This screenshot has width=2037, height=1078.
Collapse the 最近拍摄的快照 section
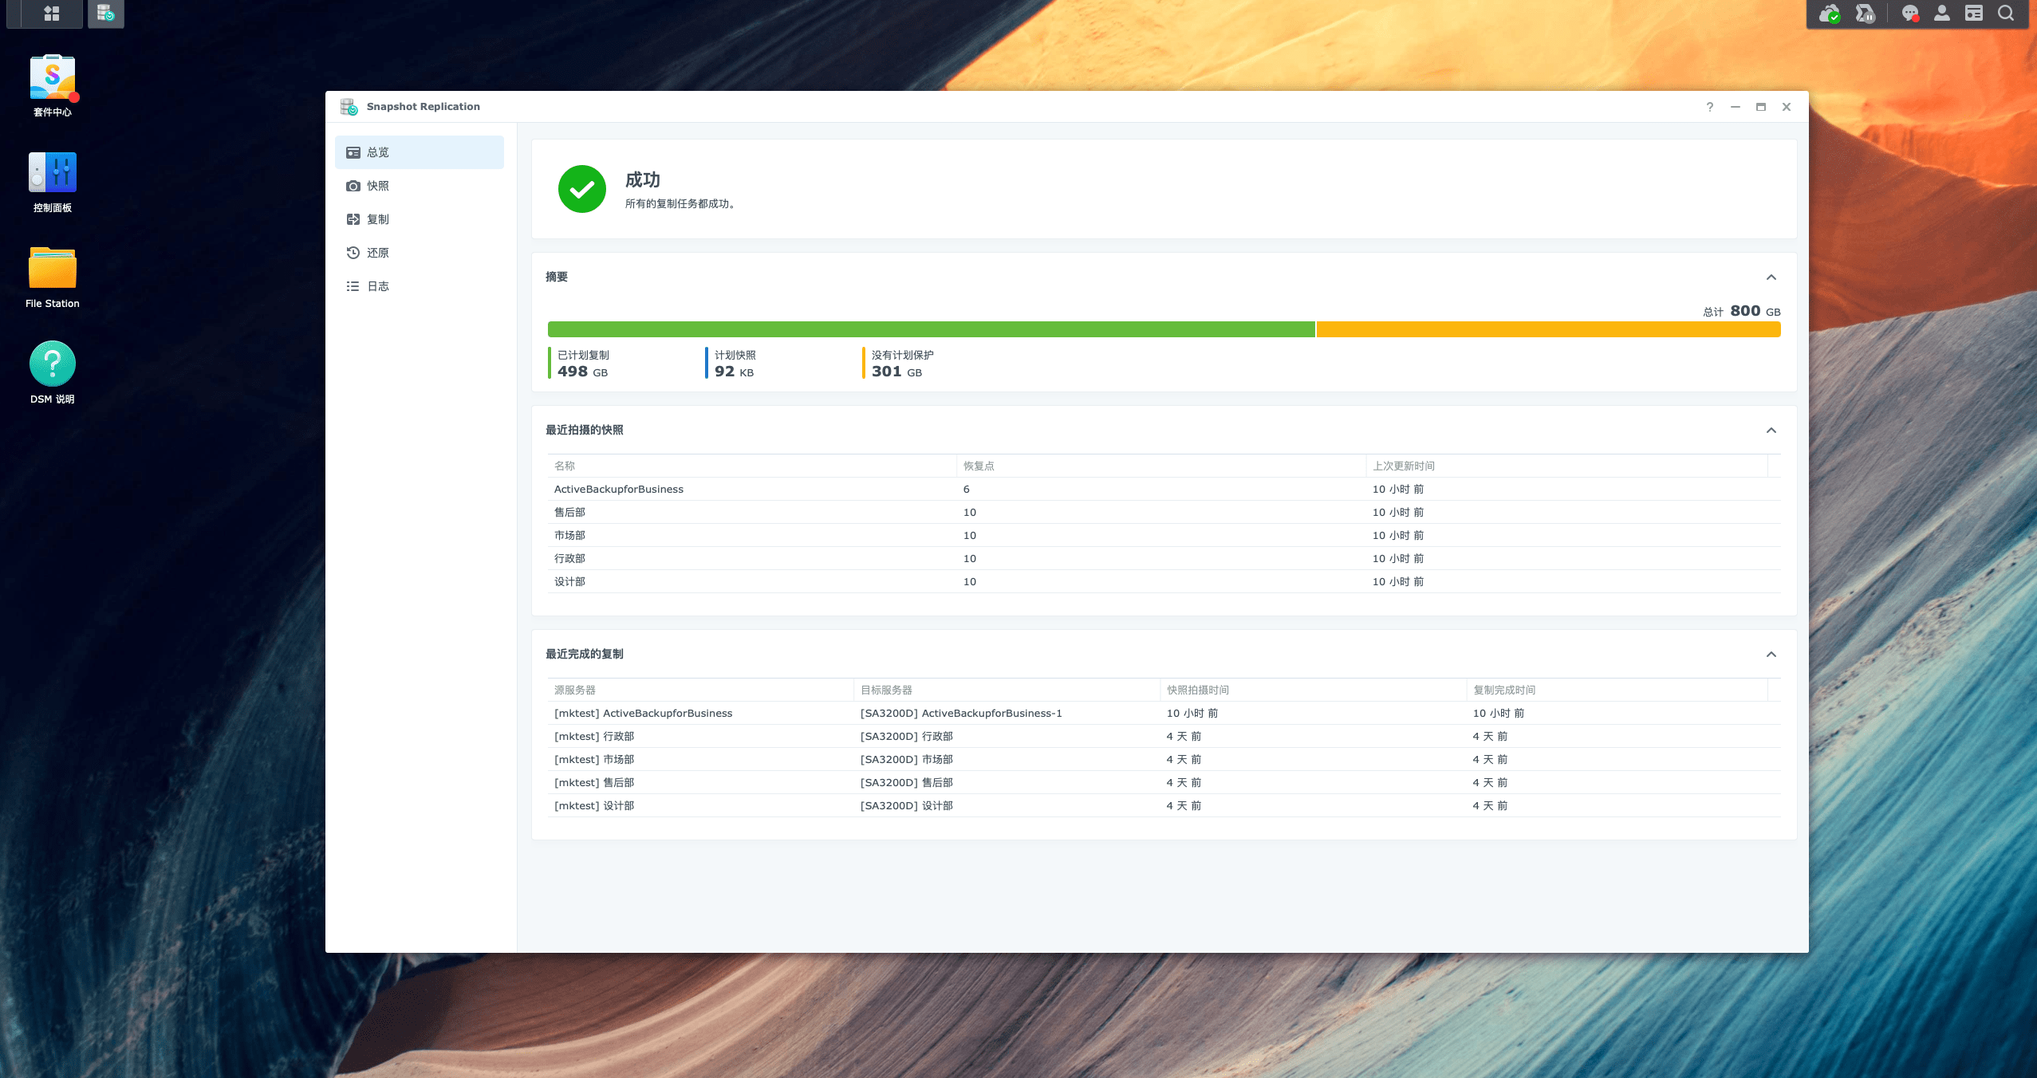coord(1771,431)
